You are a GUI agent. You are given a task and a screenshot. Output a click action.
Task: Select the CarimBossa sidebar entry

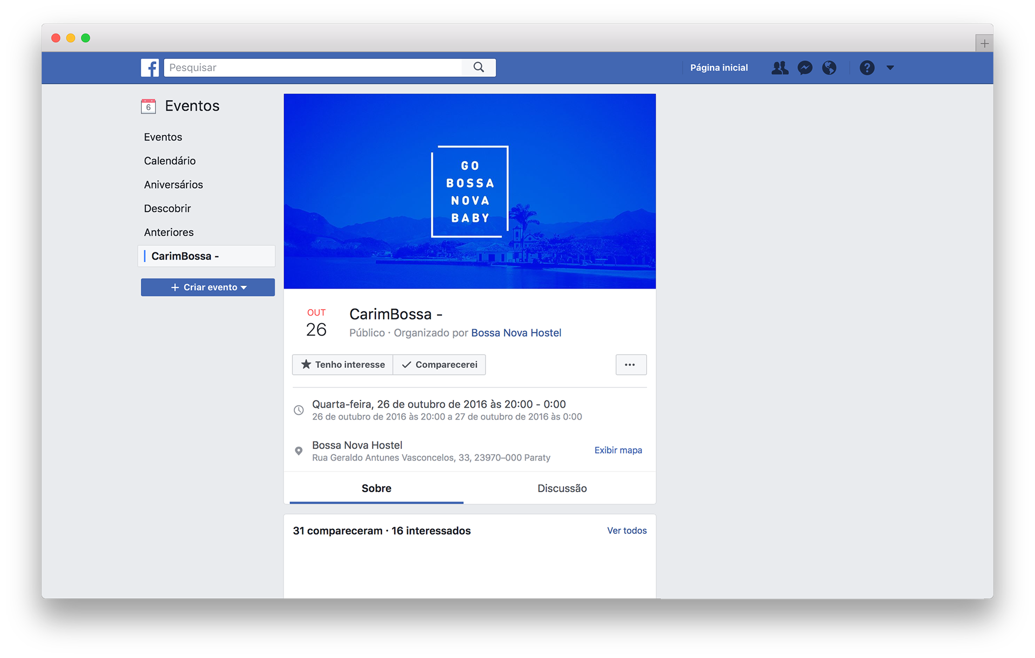[x=207, y=256]
